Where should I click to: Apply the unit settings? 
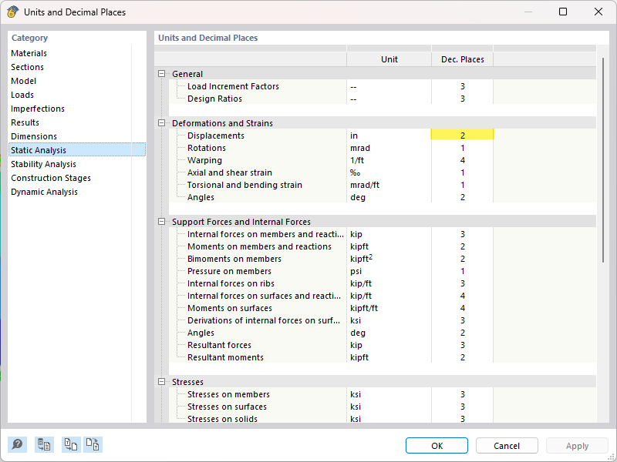[x=577, y=445]
